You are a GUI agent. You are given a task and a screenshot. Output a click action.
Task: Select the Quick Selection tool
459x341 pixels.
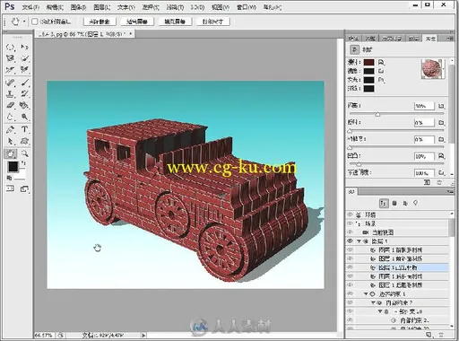pos(24,58)
